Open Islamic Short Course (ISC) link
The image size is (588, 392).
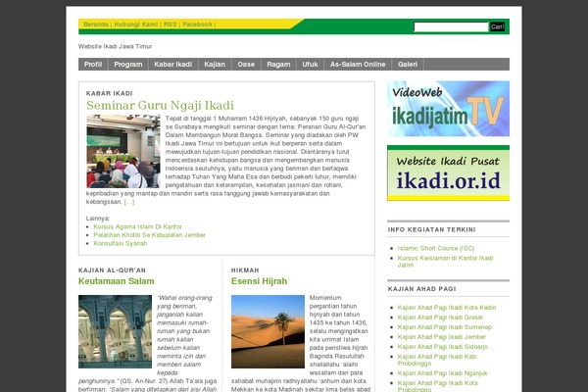pyautogui.click(x=436, y=248)
